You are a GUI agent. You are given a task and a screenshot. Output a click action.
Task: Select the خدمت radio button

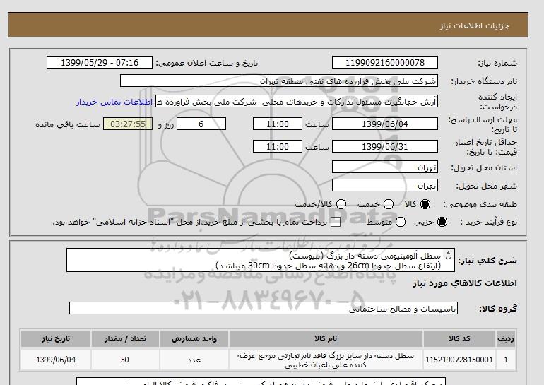coord(389,204)
